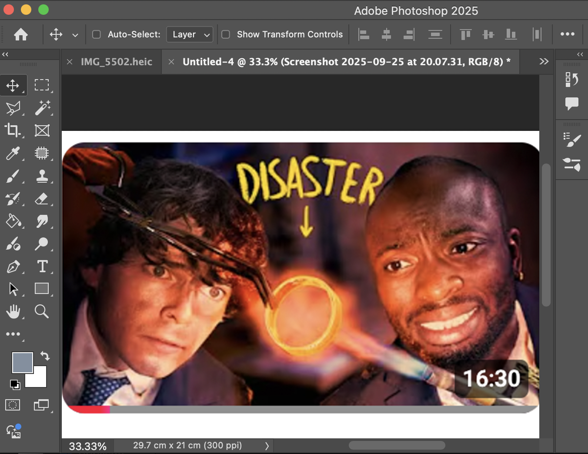This screenshot has width=588, height=454.
Task: Choose the History Brush tool
Action: [13, 199]
